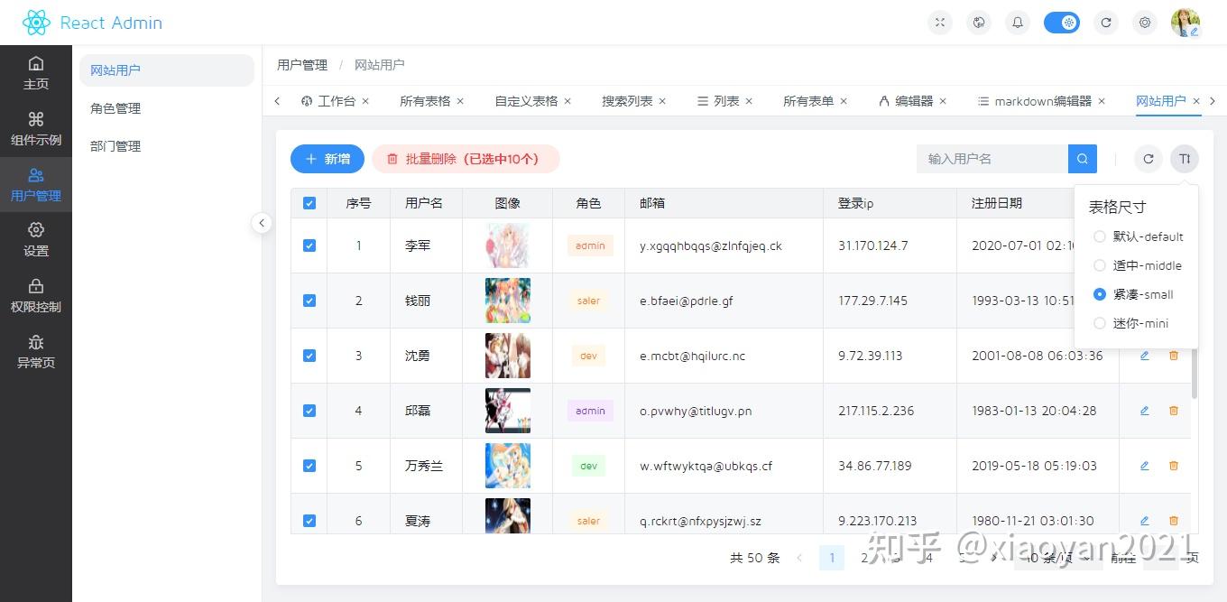Uncheck the row checkbox for 沈勇
This screenshot has height=602, width=1227.
pyautogui.click(x=309, y=355)
